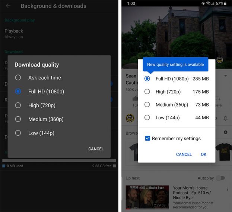Open the Your Mom's House Podcast thumbnail
Viewport: 232px width, 212px height.
[x=147, y=197]
